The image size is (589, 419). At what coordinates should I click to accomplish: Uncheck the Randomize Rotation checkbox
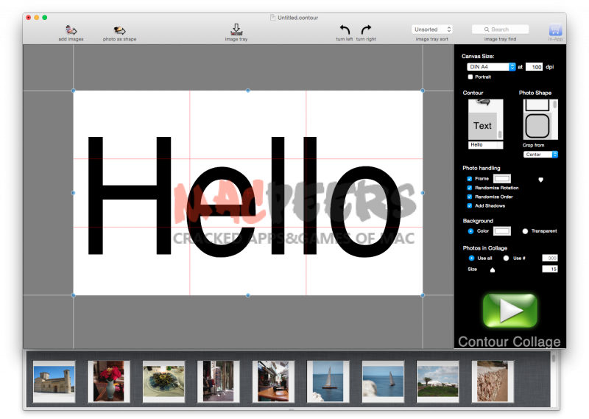click(x=470, y=188)
